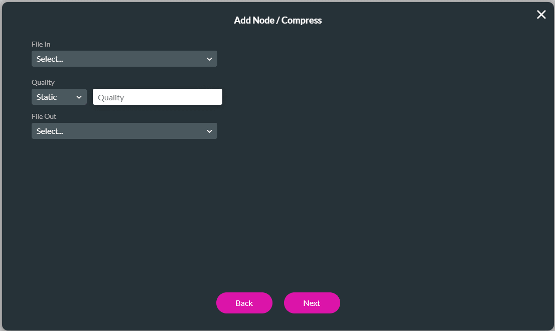Open the File Out dropdown
Image resolution: width=555 pixels, height=331 pixels.
(124, 131)
